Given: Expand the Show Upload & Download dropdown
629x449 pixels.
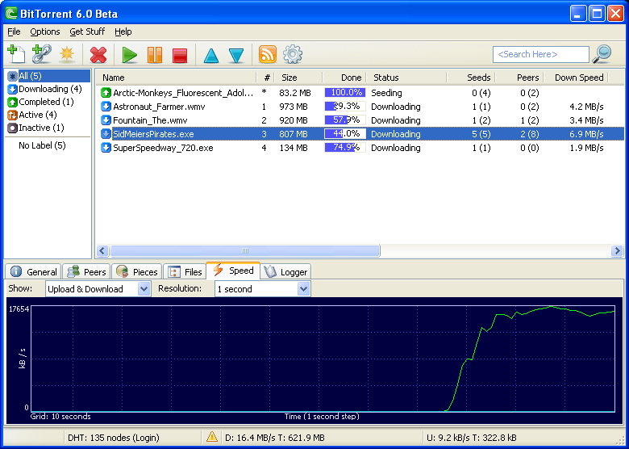Looking at the screenshot, I should [x=144, y=289].
